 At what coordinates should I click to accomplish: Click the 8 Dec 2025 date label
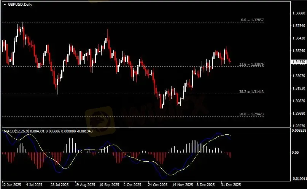pos(205,185)
